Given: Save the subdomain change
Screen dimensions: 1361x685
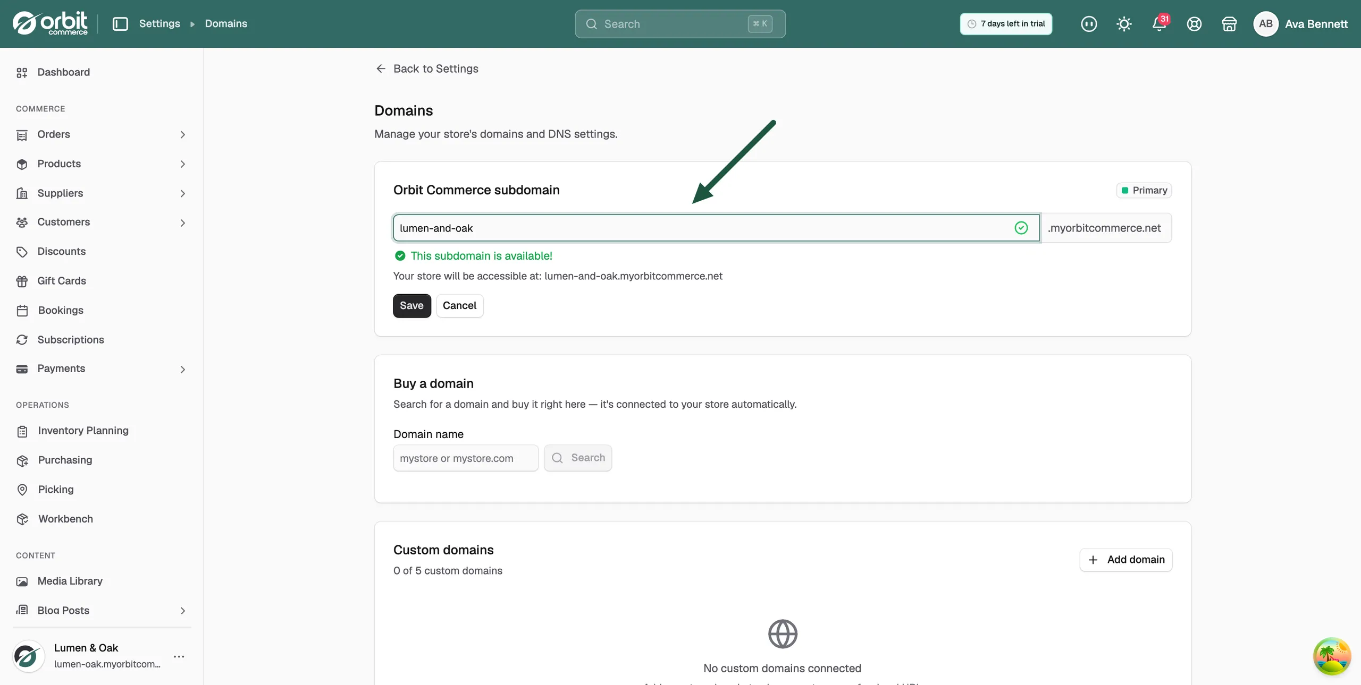Looking at the screenshot, I should click(x=411, y=306).
